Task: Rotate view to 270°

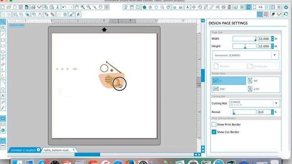Action: (x=263, y=89)
